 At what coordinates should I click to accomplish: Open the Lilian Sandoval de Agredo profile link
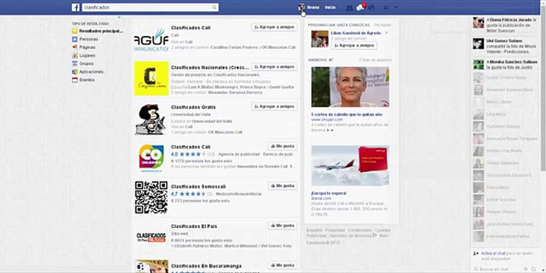[356, 33]
